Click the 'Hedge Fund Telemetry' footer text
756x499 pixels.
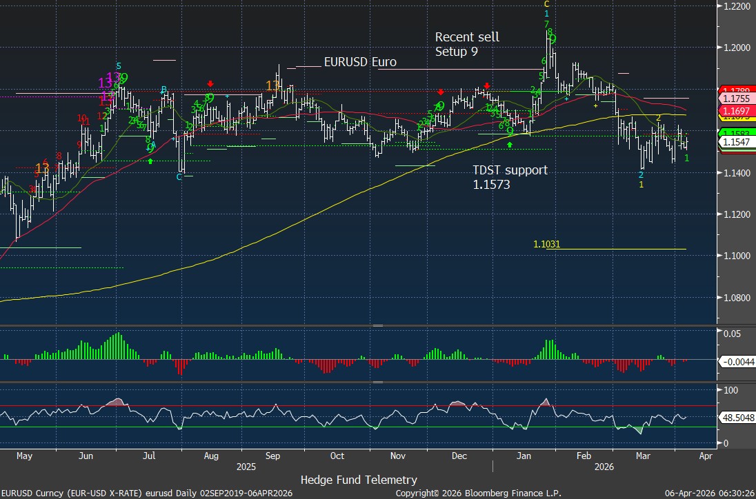[x=359, y=479]
